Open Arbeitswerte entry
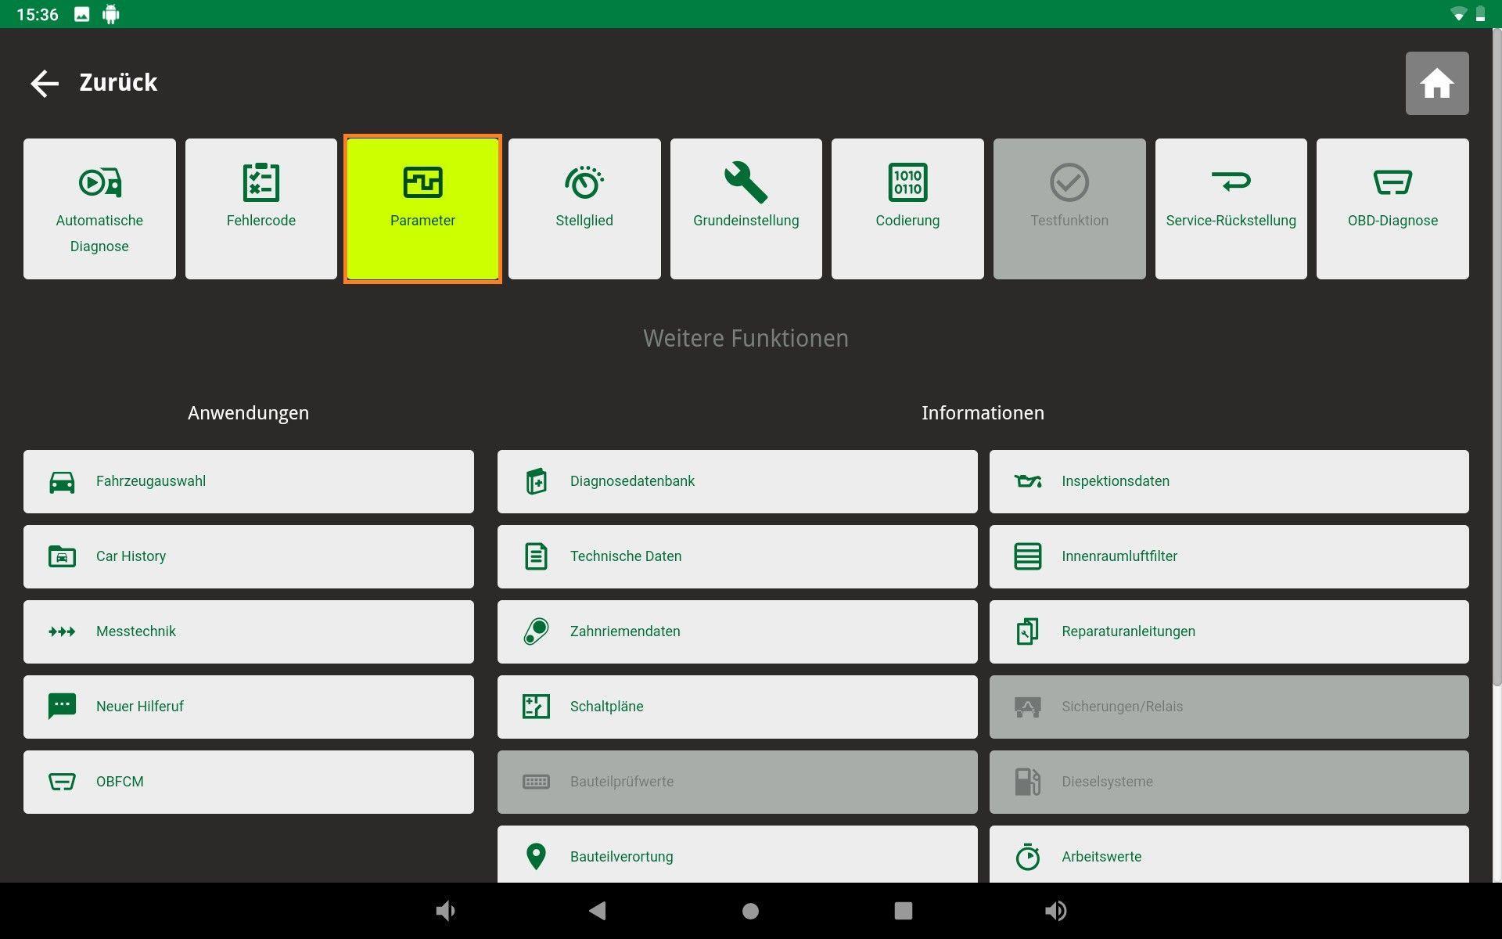Viewport: 1502px width, 939px height. click(1229, 854)
